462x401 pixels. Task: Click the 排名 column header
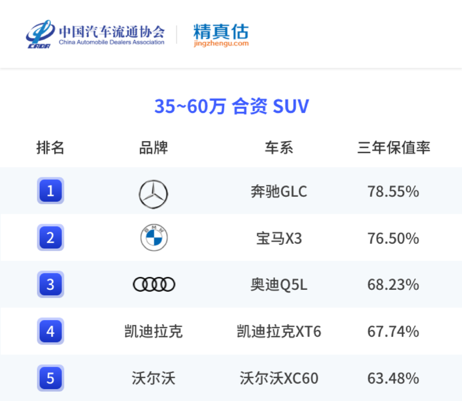click(x=50, y=148)
